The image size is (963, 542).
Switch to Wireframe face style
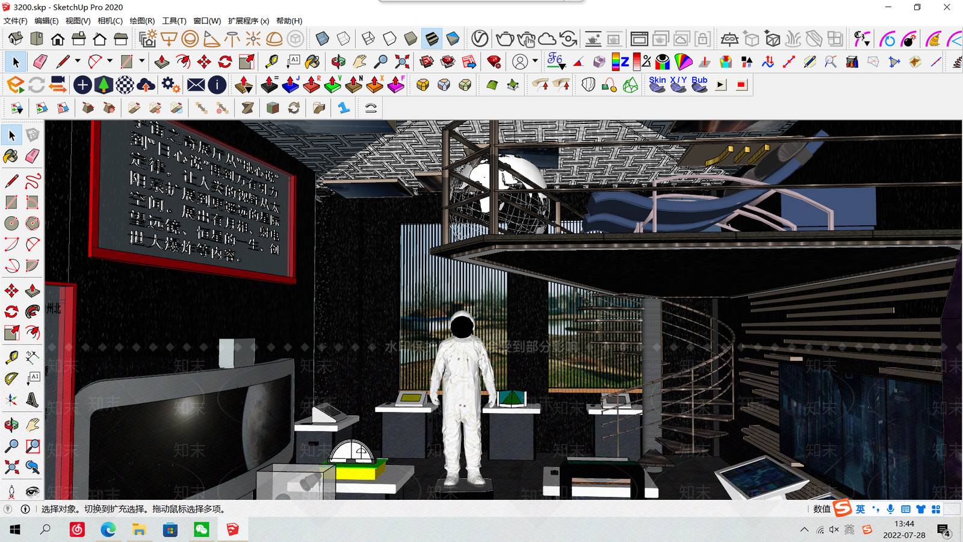click(x=368, y=39)
